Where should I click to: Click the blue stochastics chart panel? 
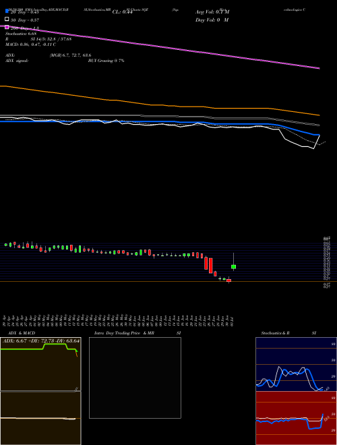pyautogui.click(x=296, y=364)
